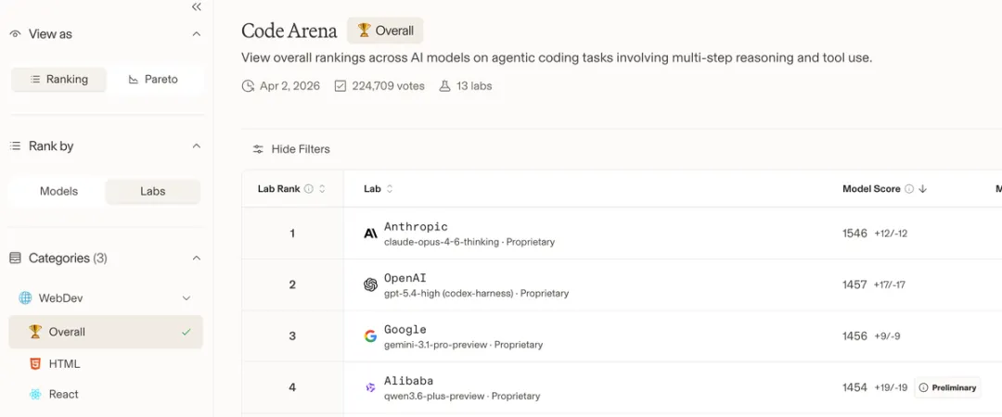Click the info icon next to Lab Rank
1002x417 pixels.
pos(309,189)
